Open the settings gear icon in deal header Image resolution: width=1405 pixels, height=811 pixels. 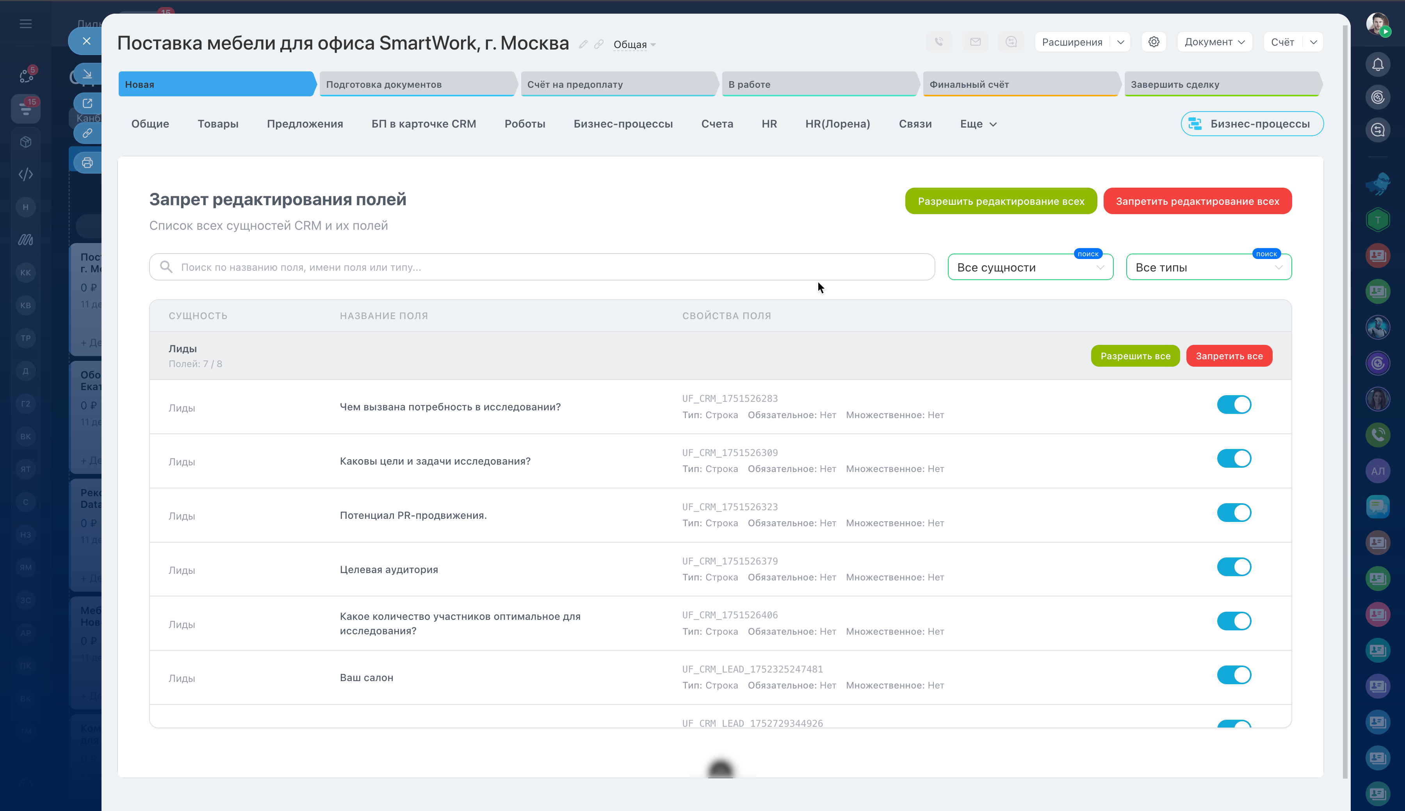(1154, 42)
